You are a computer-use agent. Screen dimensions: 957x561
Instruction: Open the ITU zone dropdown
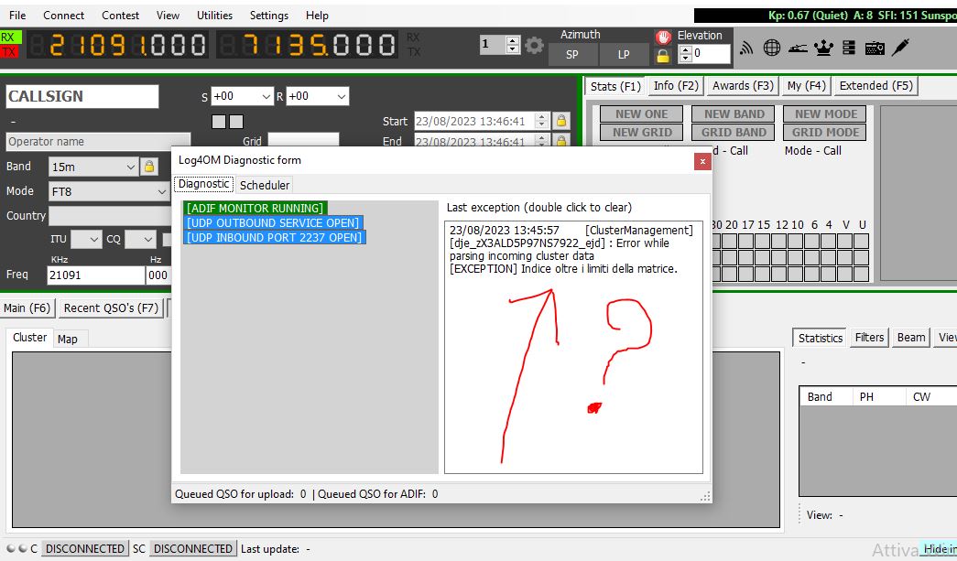(x=86, y=239)
